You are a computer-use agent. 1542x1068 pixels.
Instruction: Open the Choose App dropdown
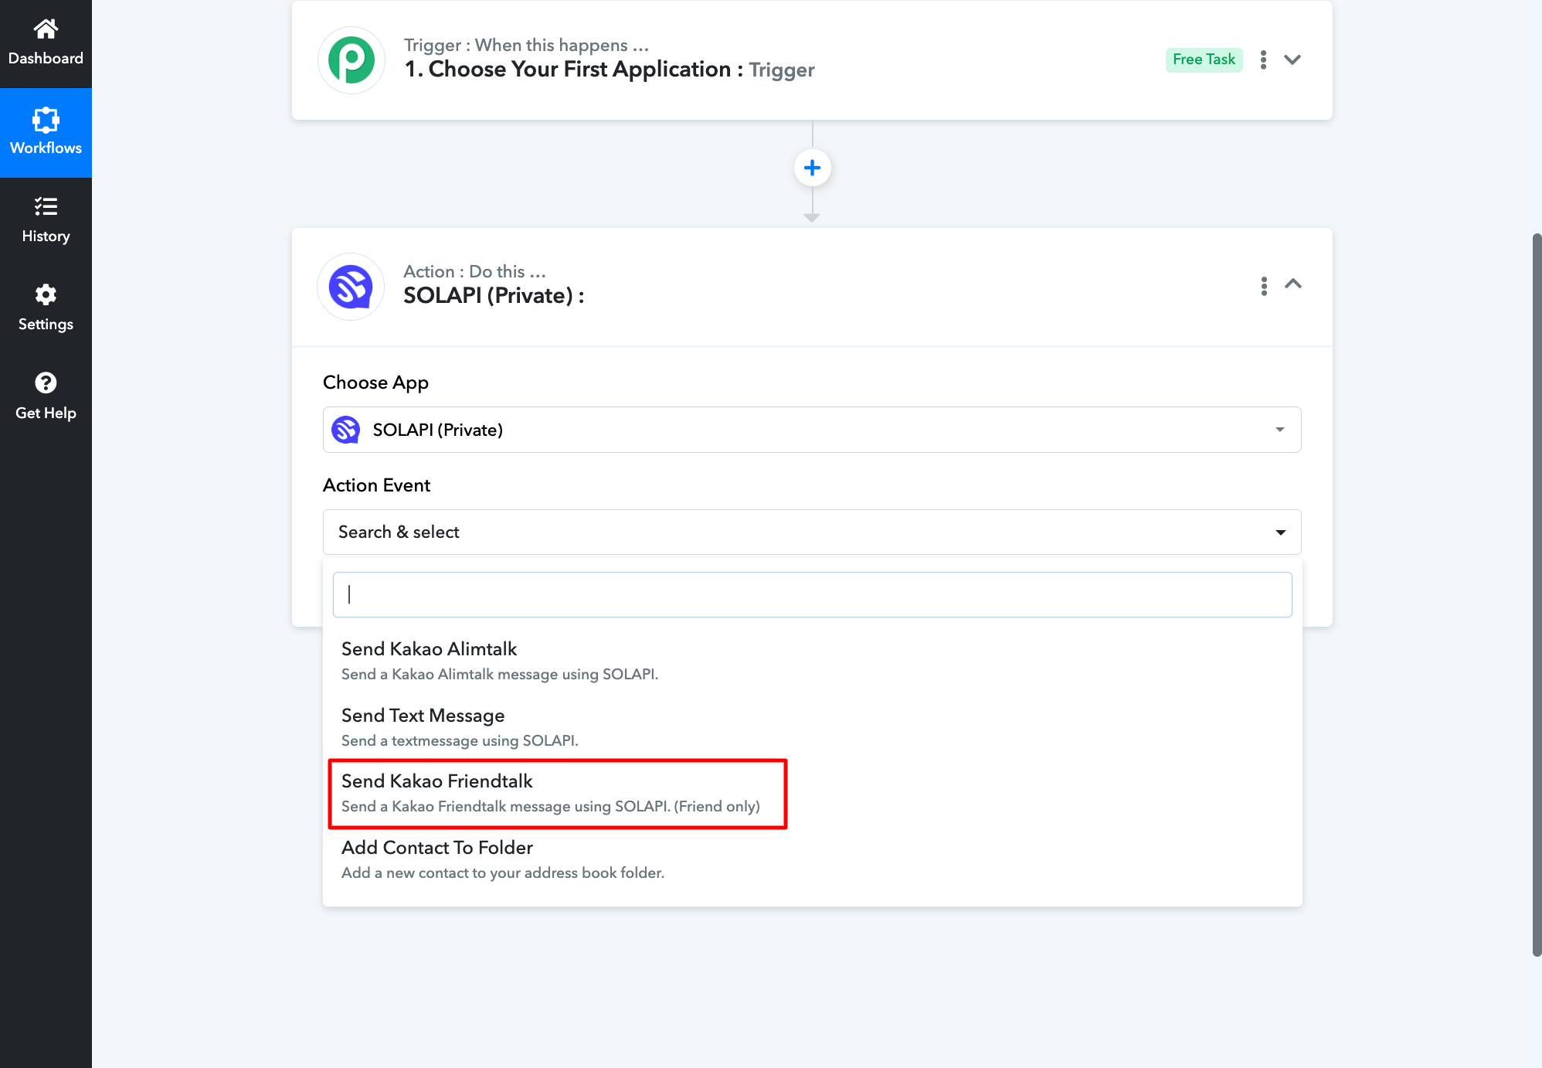pos(812,430)
